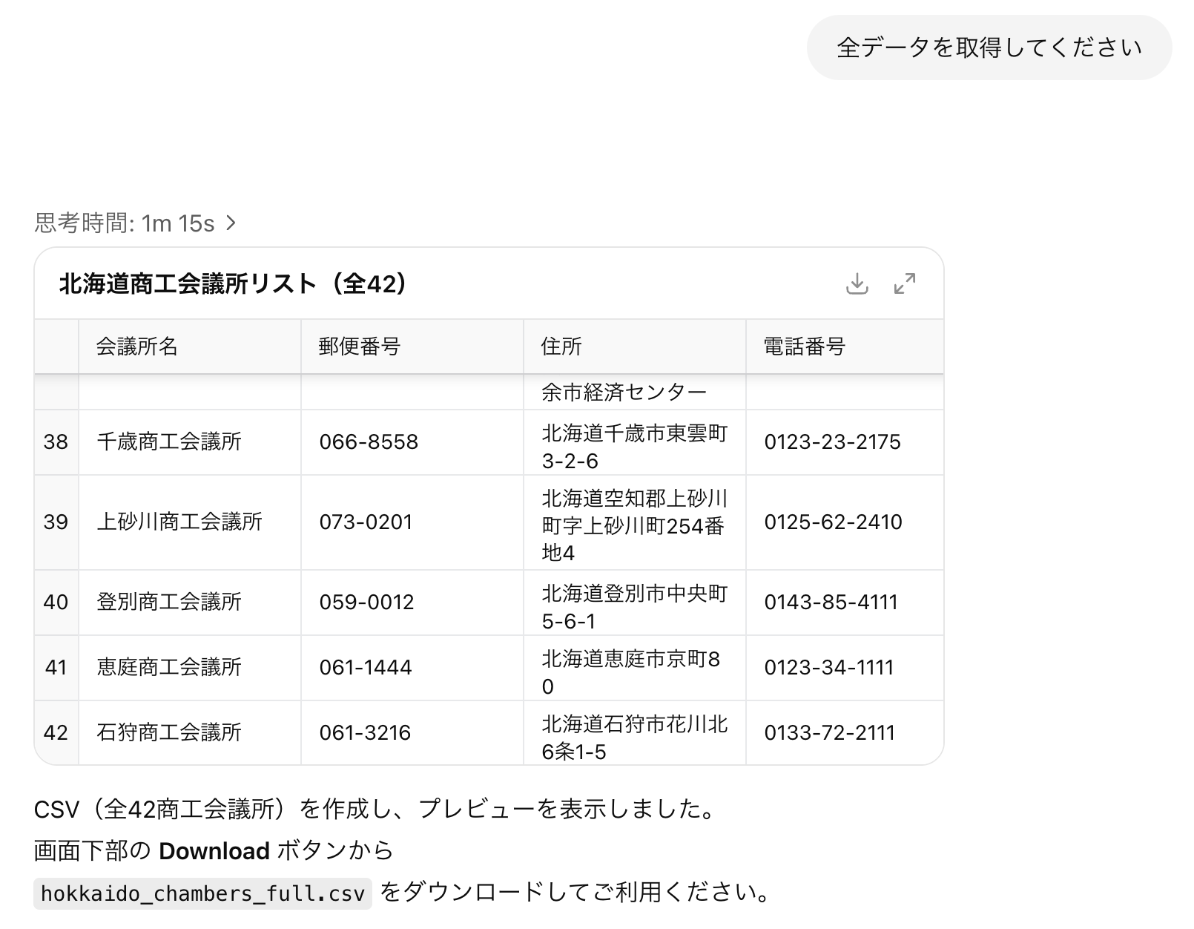Click the 郵便番号 column header
Screen dimensions: 1194x929
pyautogui.click(x=359, y=347)
